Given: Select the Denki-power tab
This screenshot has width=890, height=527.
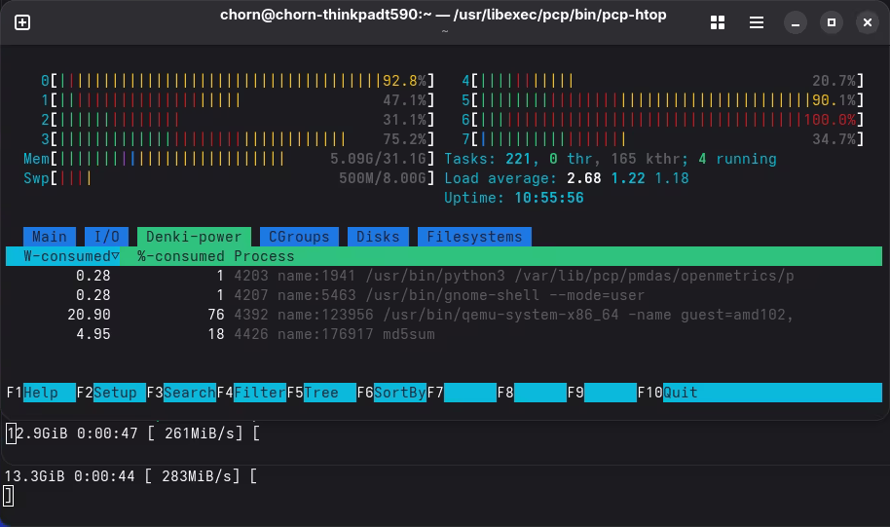Looking at the screenshot, I should click(x=194, y=237).
